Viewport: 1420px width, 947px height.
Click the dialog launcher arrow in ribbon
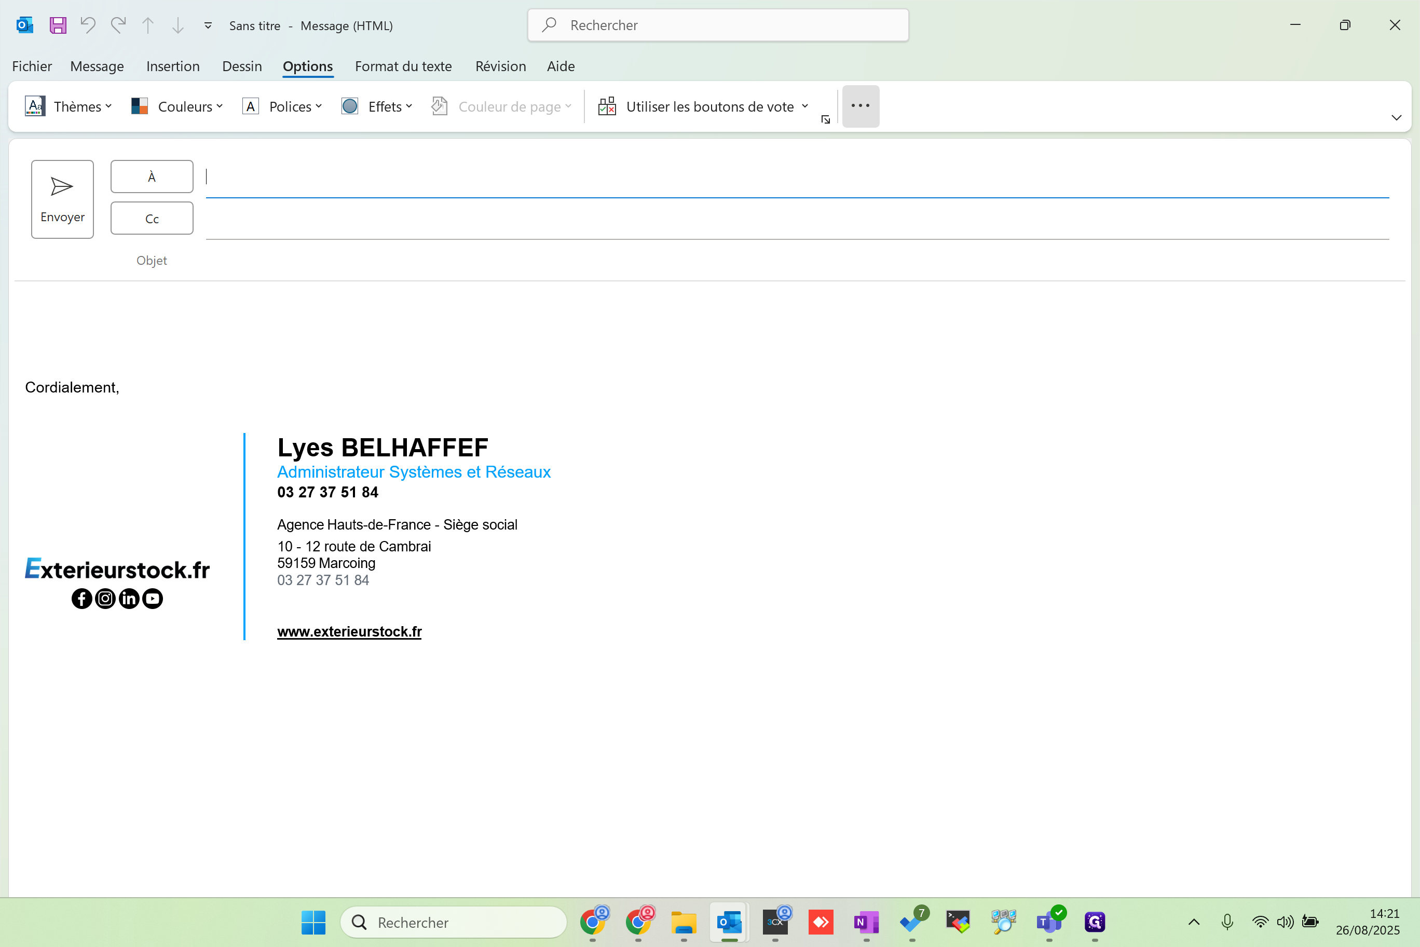825,119
